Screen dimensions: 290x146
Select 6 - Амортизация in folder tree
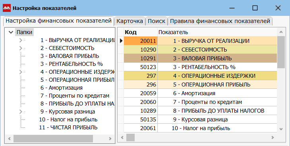coord(62,88)
